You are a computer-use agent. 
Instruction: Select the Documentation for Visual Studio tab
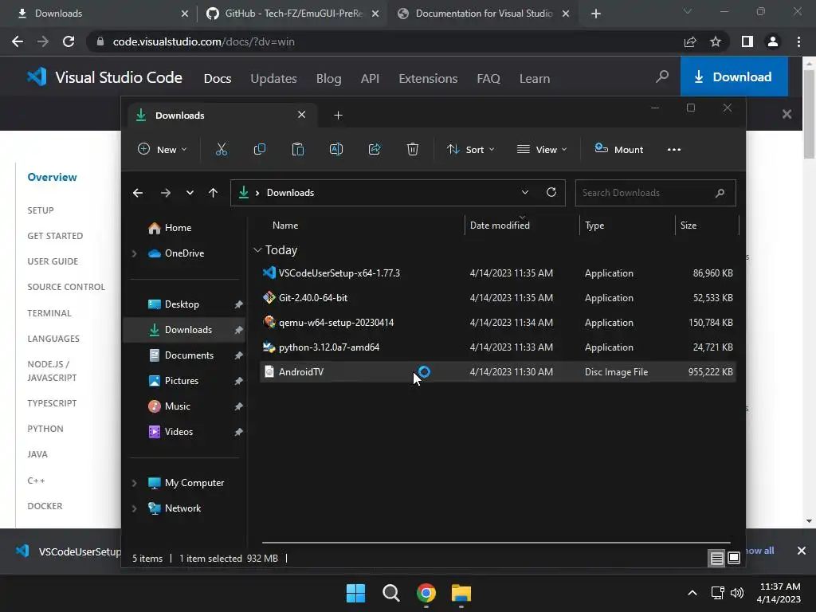pyautogui.click(x=483, y=14)
